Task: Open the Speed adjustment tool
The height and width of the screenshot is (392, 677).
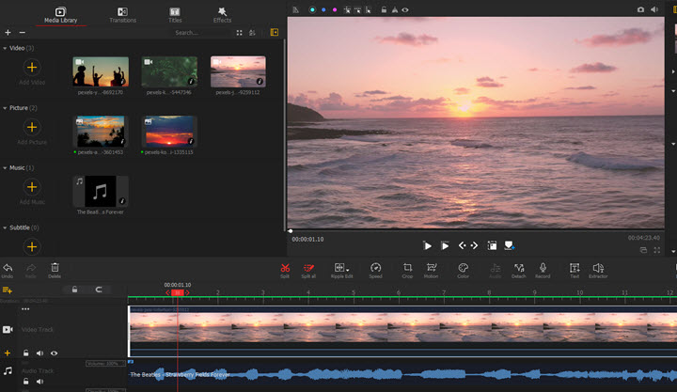Action: click(375, 269)
